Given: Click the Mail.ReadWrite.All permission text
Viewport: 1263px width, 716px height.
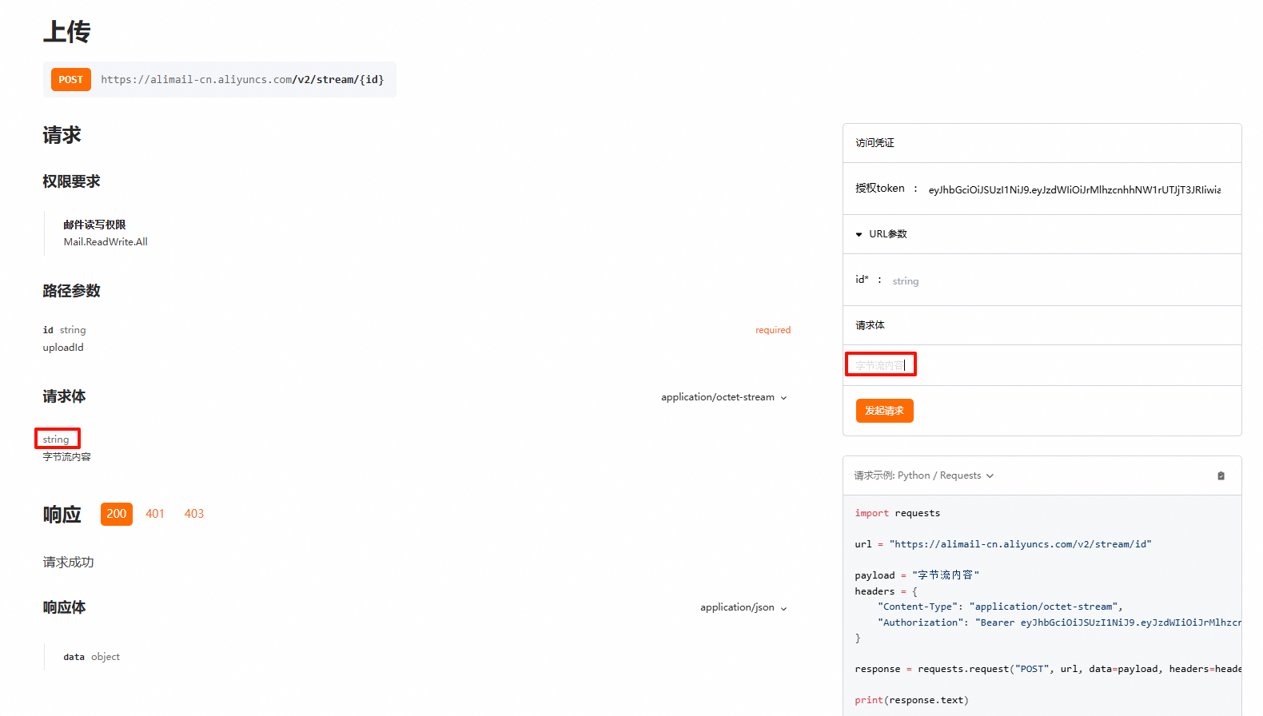Looking at the screenshot, I should [106, 242].
